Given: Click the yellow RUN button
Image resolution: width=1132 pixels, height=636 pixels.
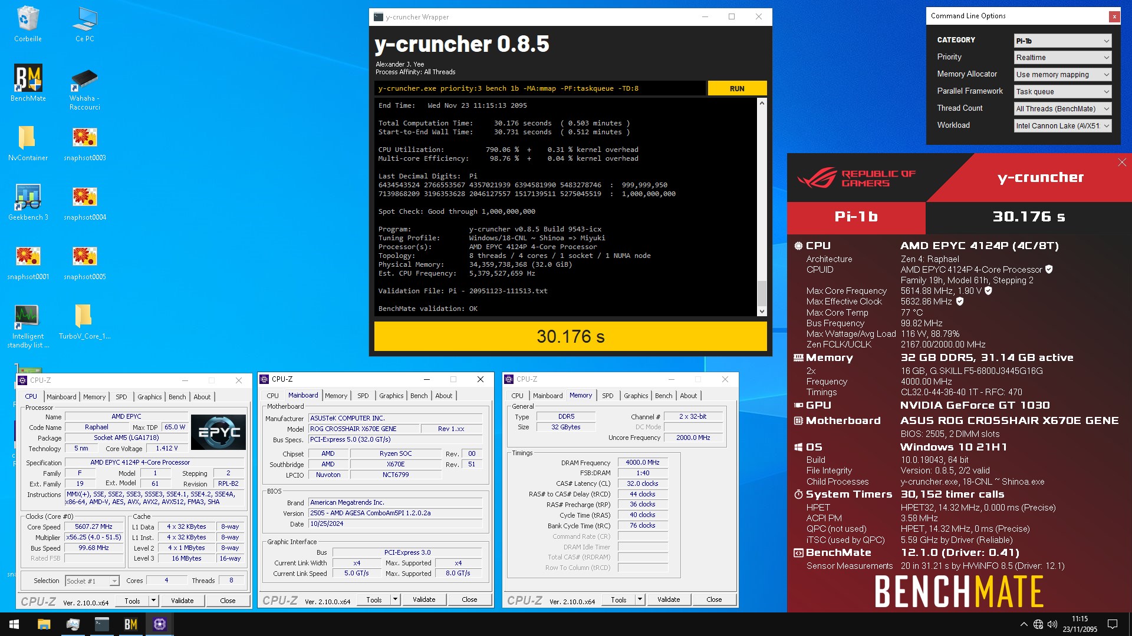Looking at the screenshot, I should 737,88.
